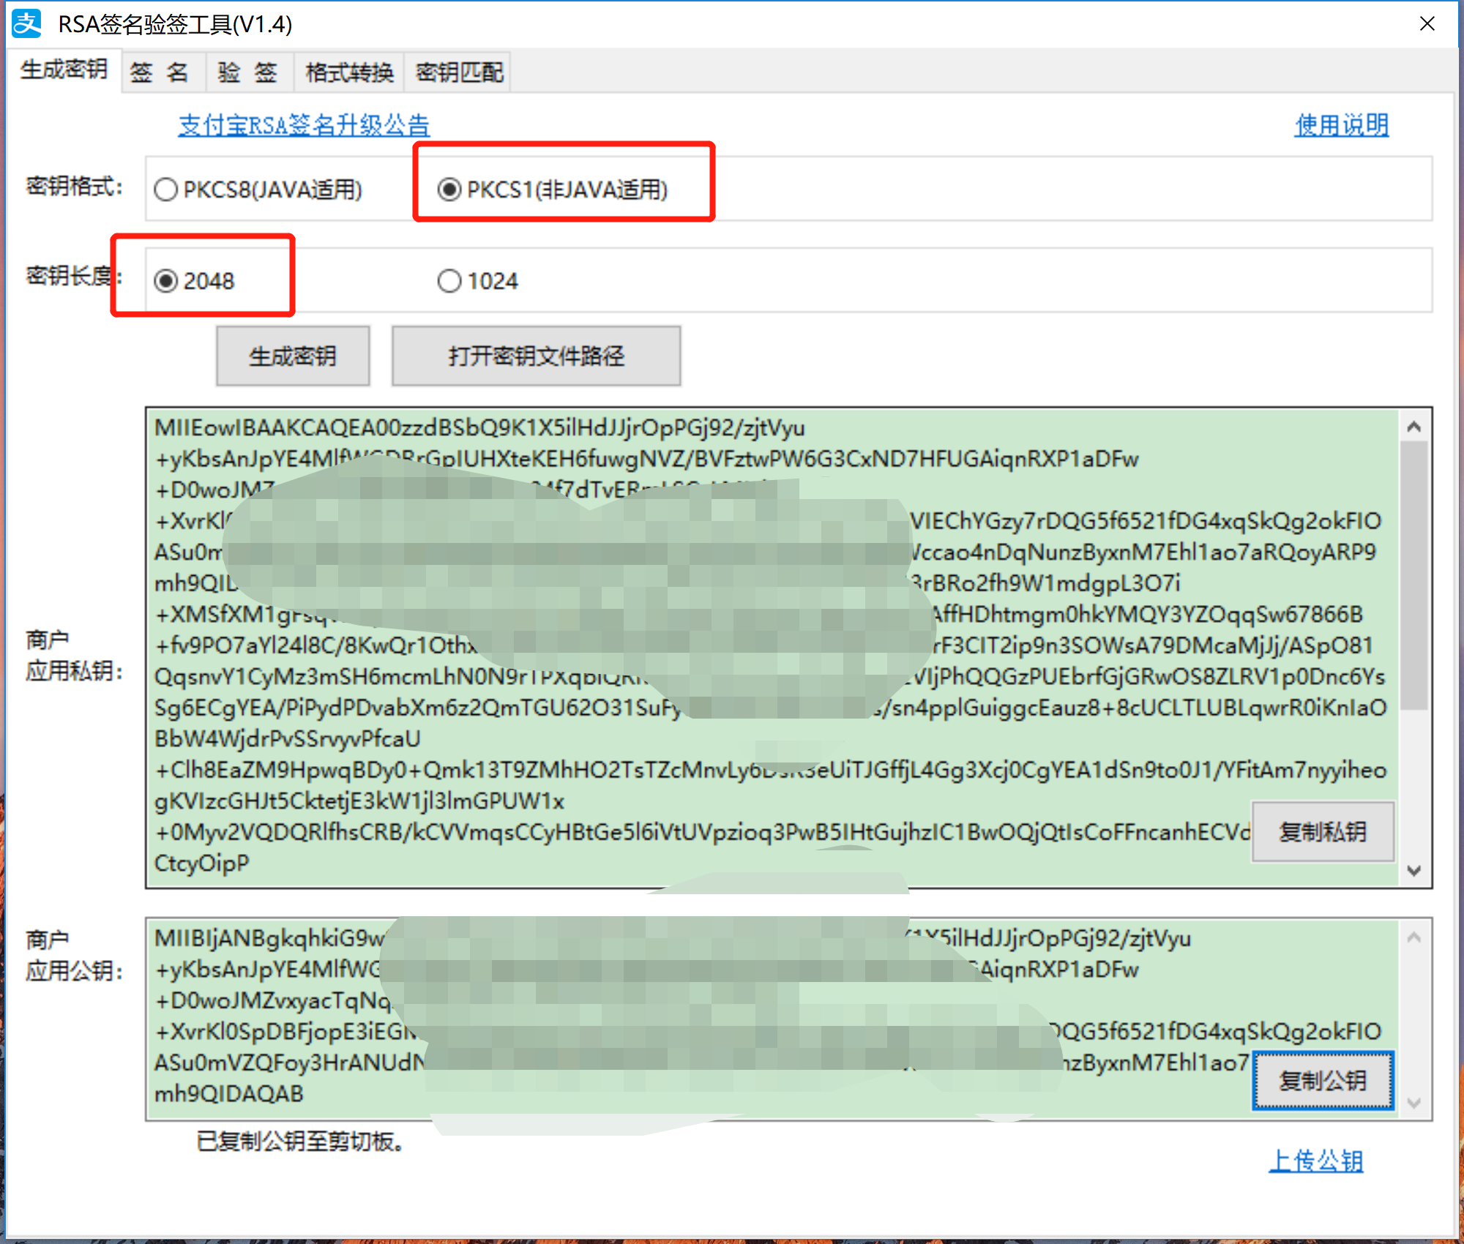
Task: Choose 1024 key length
Action: (x=449, y=282)
